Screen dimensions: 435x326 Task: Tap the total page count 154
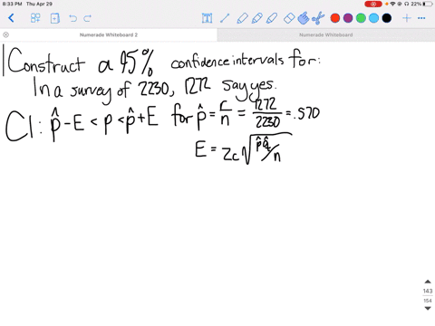428,301
